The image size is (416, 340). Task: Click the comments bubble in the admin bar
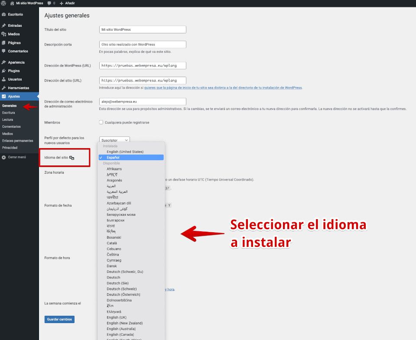[50, 3]
